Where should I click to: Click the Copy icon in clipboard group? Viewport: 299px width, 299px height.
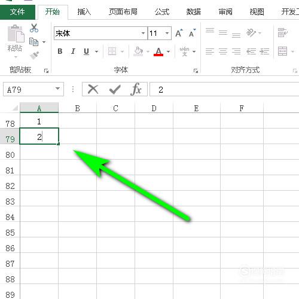click(x=33, y=42)
